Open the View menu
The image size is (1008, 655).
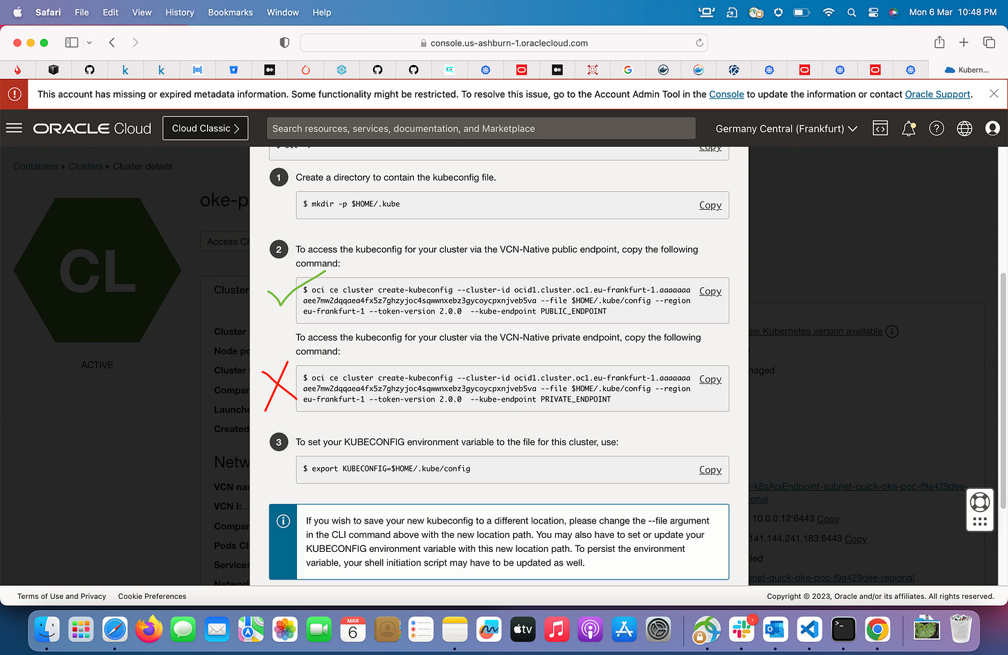142,12
